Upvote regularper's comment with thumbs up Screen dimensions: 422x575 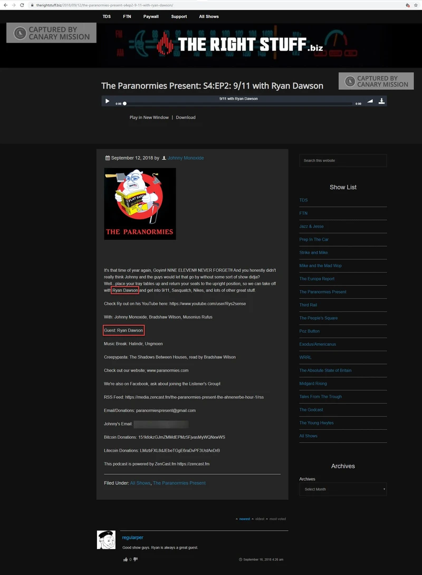[126, 559]
